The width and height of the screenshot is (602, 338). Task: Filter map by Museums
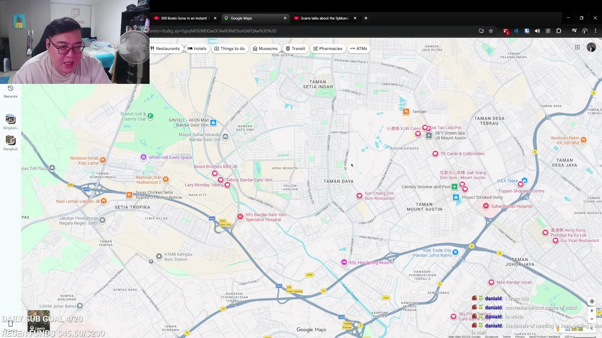coord(265,48)
